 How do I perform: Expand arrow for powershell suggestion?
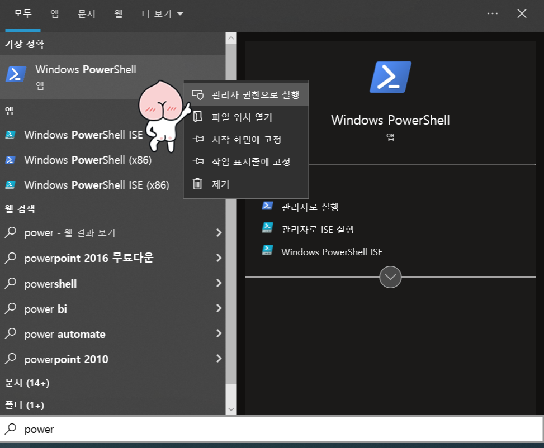(x=219, y=283)
